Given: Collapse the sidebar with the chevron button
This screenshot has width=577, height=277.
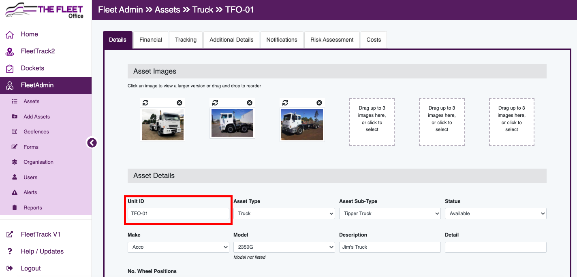Looking at the screenshot, I should [92, 143].
